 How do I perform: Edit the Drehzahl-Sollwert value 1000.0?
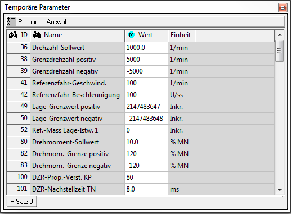pos(146,48)
